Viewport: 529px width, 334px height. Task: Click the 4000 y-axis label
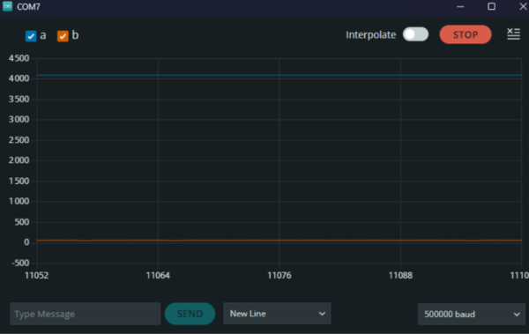click(x=19, y=78)
